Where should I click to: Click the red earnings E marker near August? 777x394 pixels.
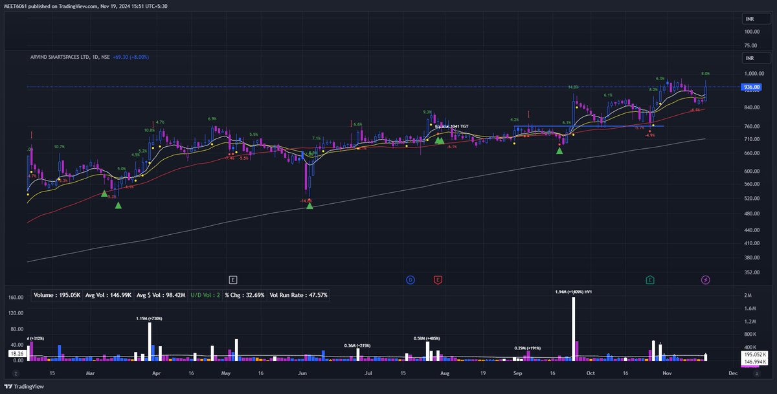(x=438, y=279)
